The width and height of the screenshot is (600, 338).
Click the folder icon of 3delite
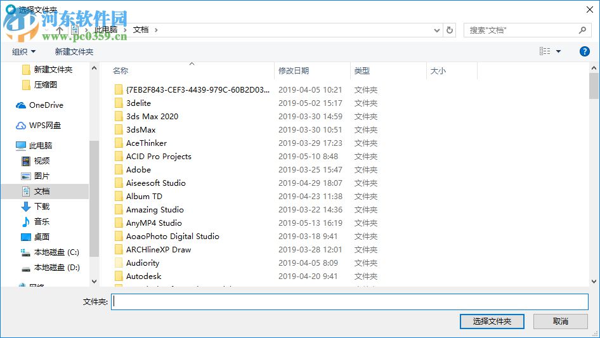[119, 103]
